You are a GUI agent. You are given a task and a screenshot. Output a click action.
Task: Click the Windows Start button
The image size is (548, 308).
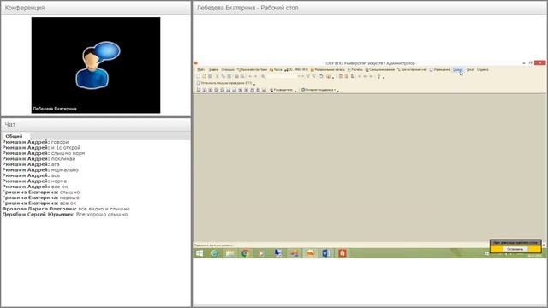click(x=200, y=253)
